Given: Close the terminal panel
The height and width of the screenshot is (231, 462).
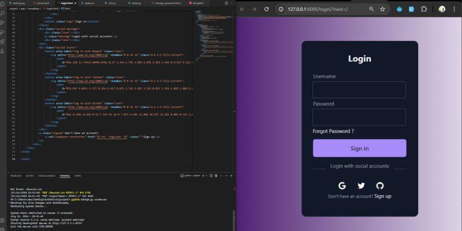Looking at the screenshot, I should [232, 176].
